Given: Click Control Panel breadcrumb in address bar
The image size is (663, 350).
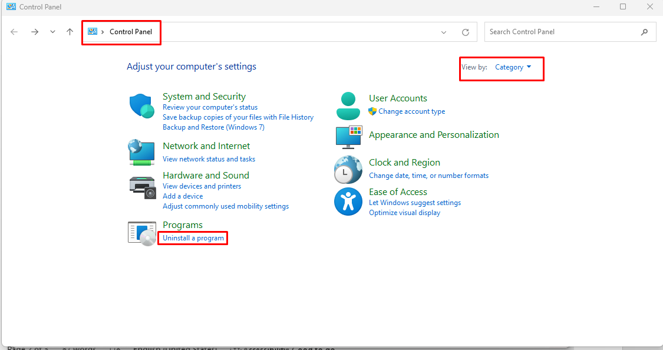Looking at the screenshot, I should click(131, 32).
